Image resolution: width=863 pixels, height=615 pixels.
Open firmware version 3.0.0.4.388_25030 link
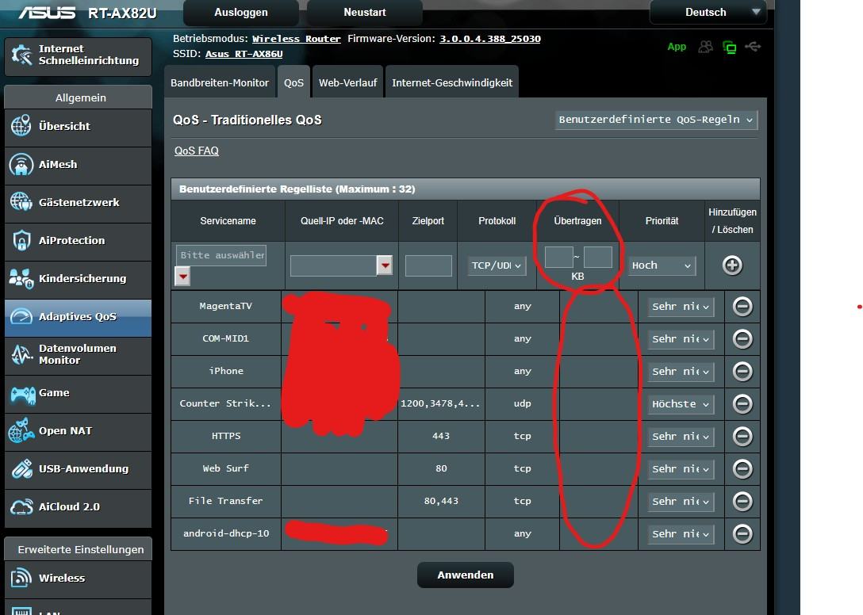coord(490,39)
